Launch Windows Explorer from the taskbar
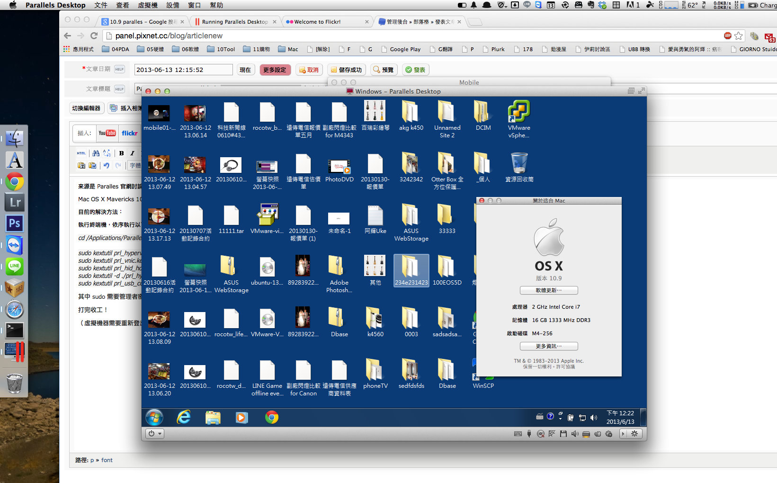This screenshot has height=483, width=777. [x=213, y=417]
